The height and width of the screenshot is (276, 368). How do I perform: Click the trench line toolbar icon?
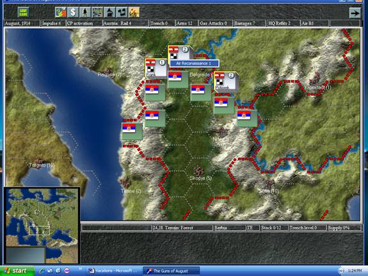pyautogui.click(x=122, y=12)
